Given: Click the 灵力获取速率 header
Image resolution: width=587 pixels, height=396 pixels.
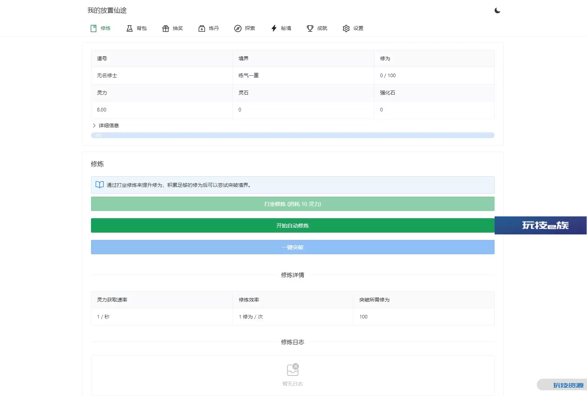Looking at the screenshot, I should [162, 300].
